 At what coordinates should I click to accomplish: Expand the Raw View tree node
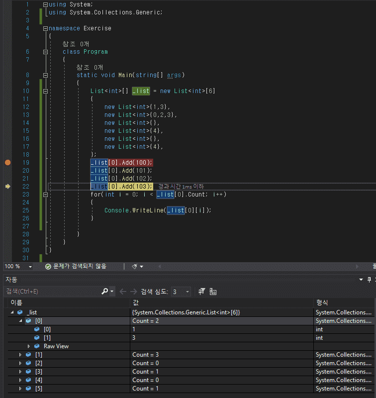click(29, 346)
